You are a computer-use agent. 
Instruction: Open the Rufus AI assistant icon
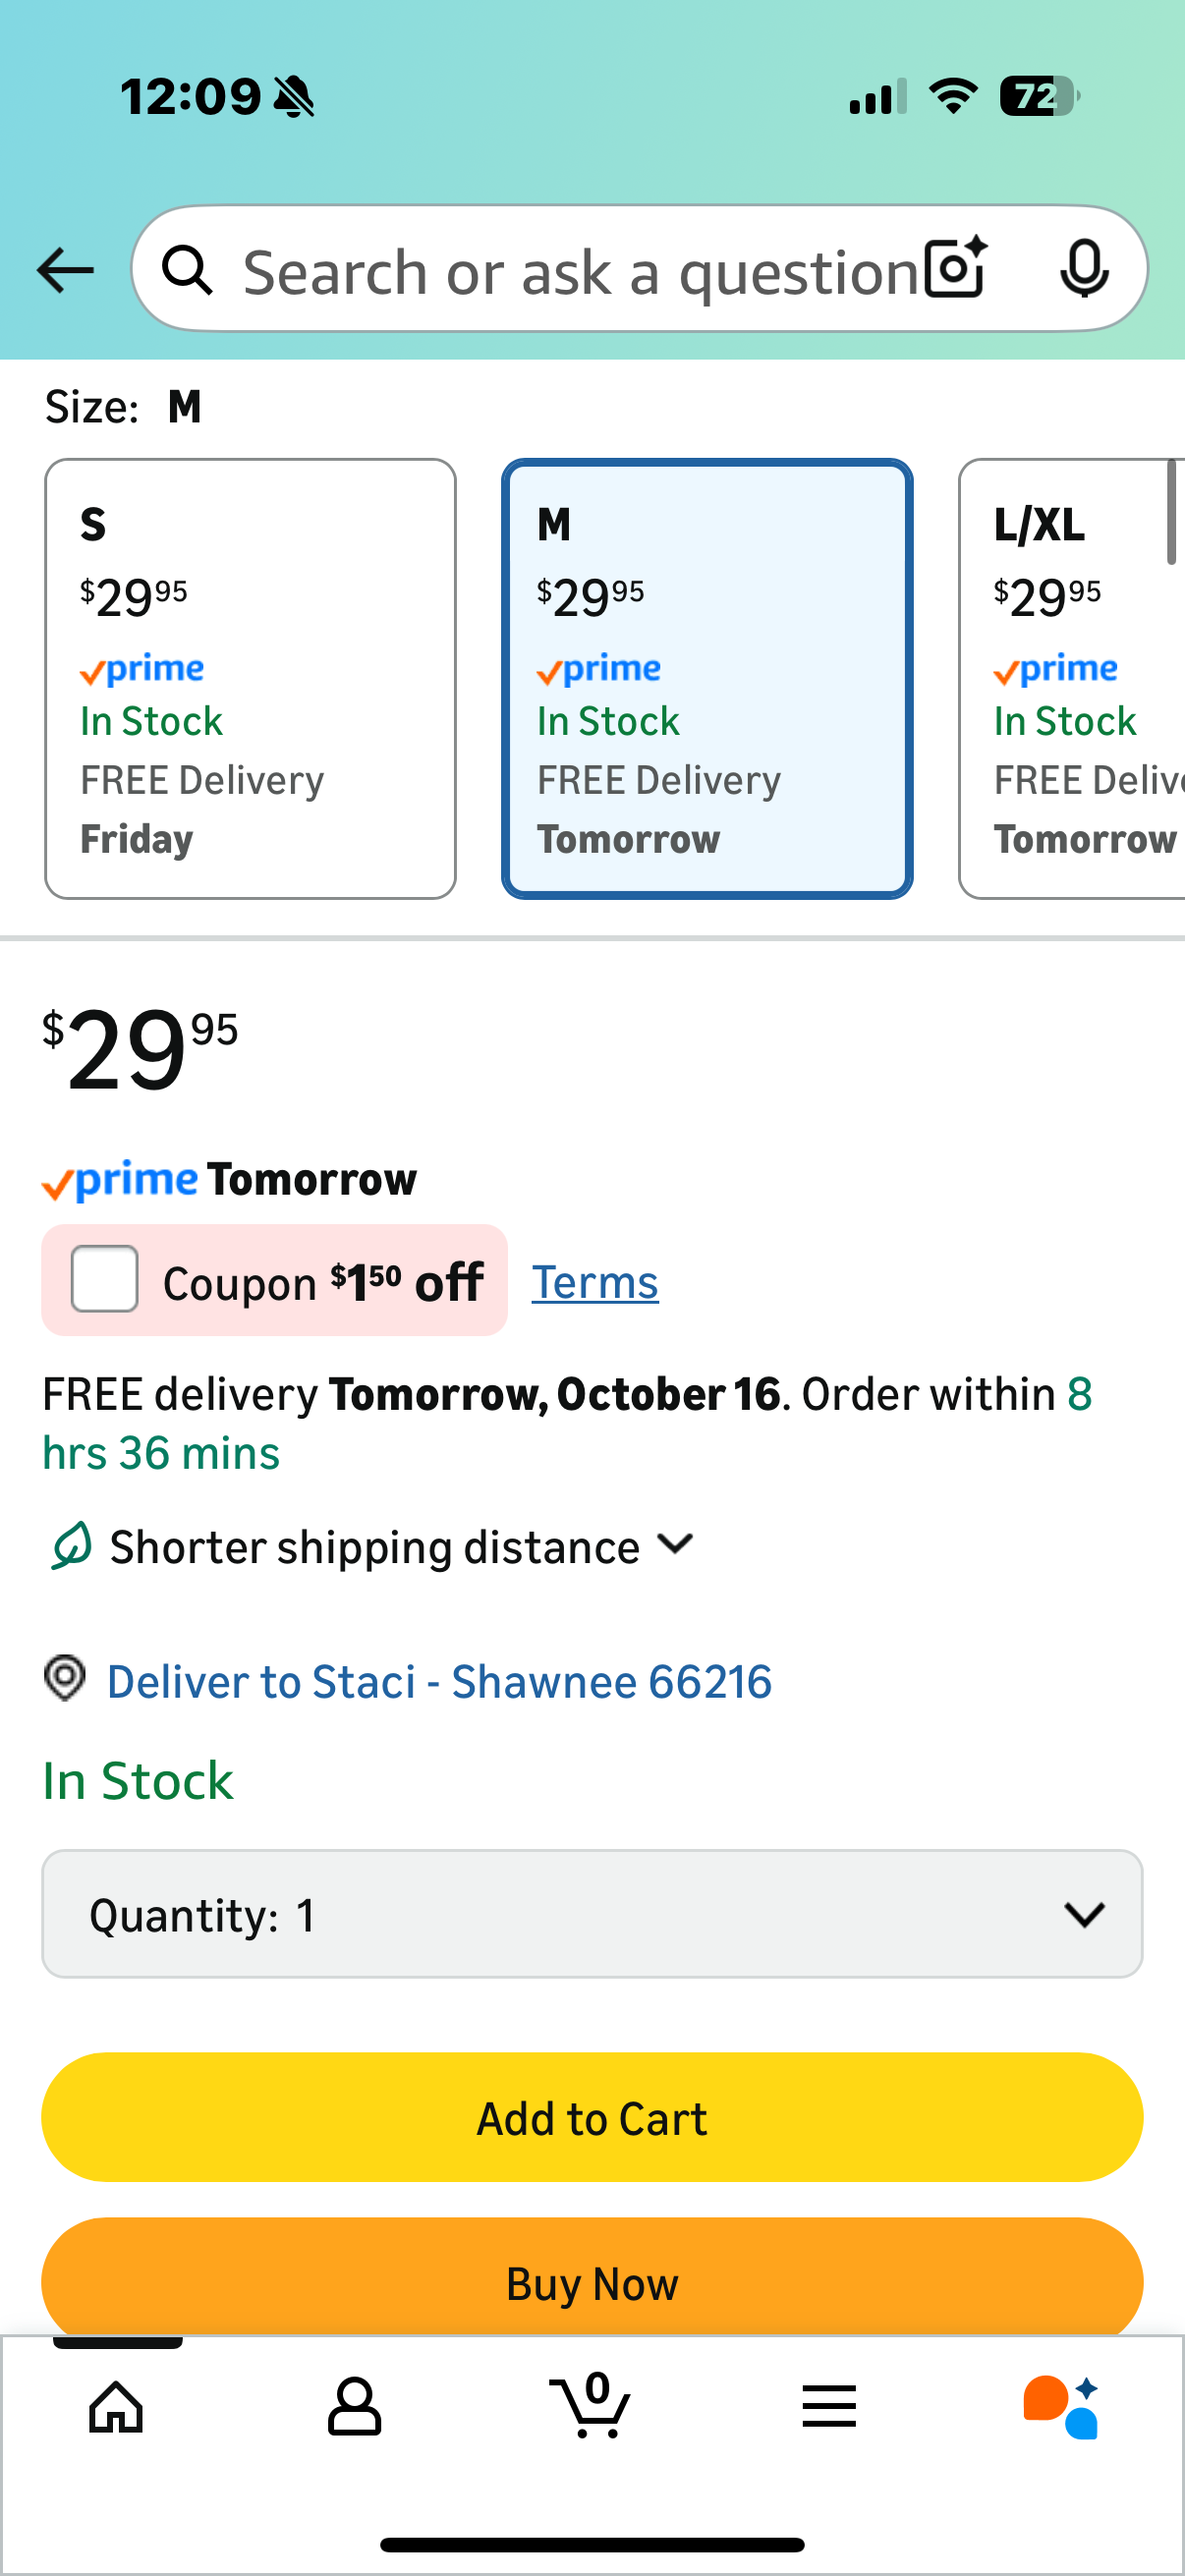click(x=1062, y=2406)
